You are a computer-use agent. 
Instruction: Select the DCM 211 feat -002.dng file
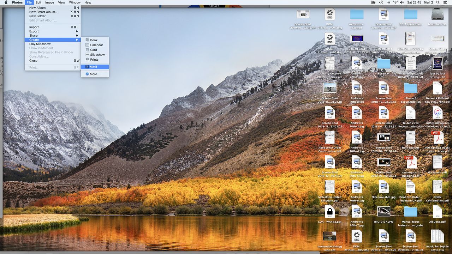357,236
